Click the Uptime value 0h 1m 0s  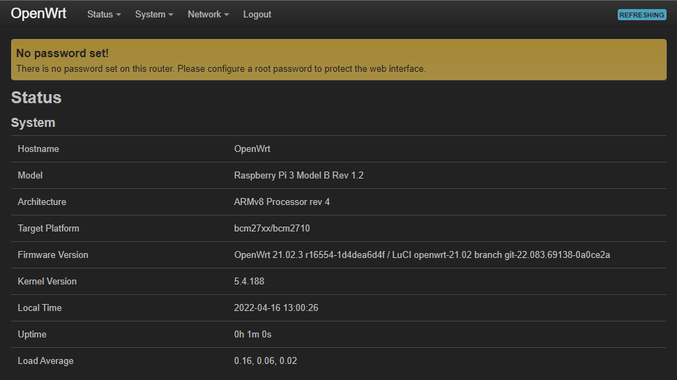[252, 335]
